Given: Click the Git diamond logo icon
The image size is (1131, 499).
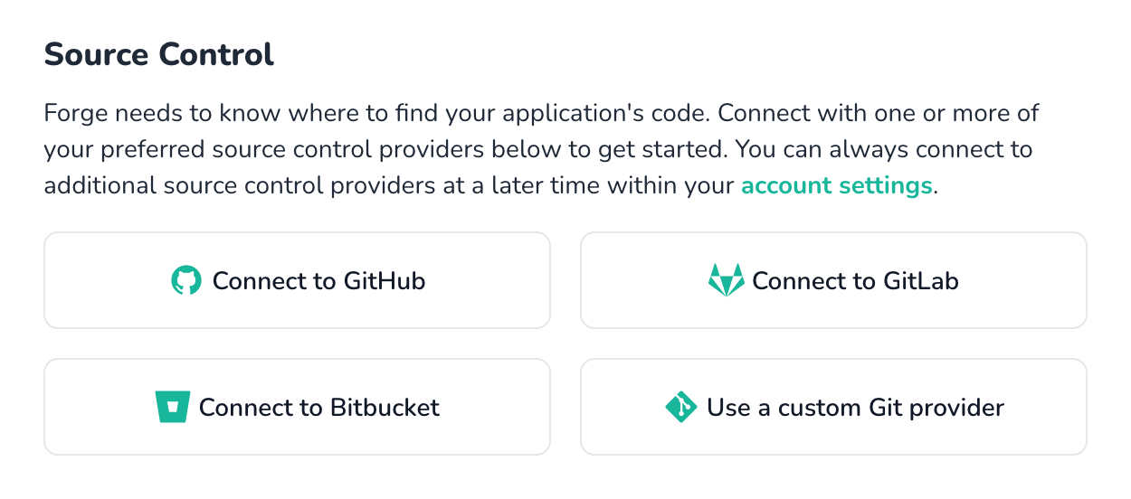Looking at the screenshot, I should click(x=680, y=407).
